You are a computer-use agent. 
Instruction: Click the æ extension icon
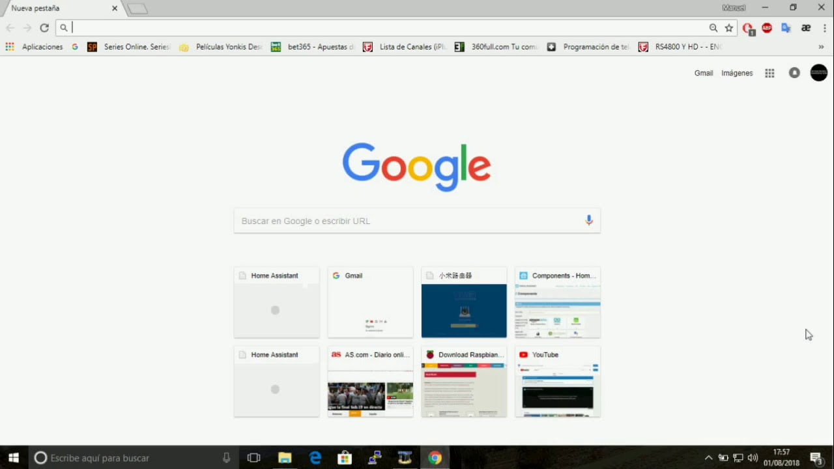click(806, 28)
